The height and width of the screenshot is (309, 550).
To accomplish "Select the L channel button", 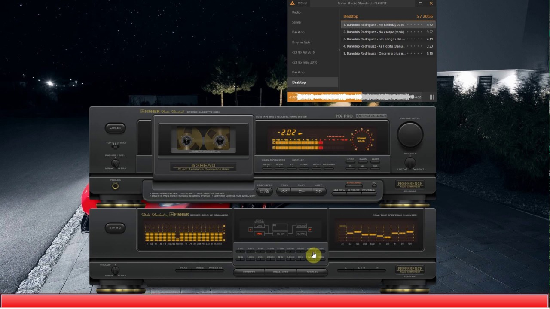I will pos(345,270).
